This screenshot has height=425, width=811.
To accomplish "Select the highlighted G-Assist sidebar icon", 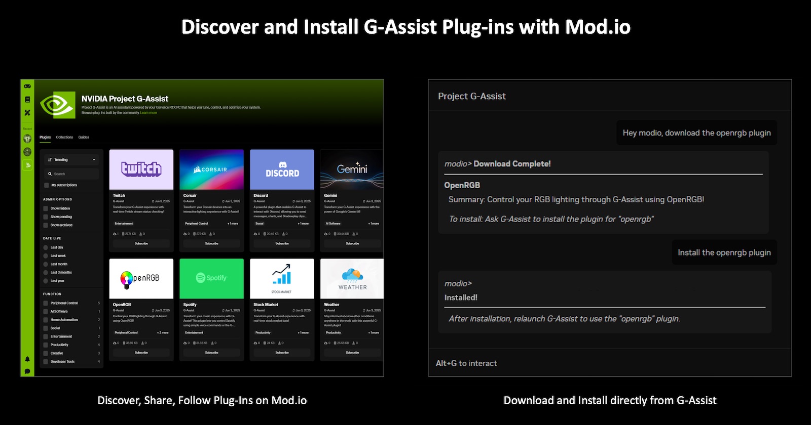I will (27, 165).
